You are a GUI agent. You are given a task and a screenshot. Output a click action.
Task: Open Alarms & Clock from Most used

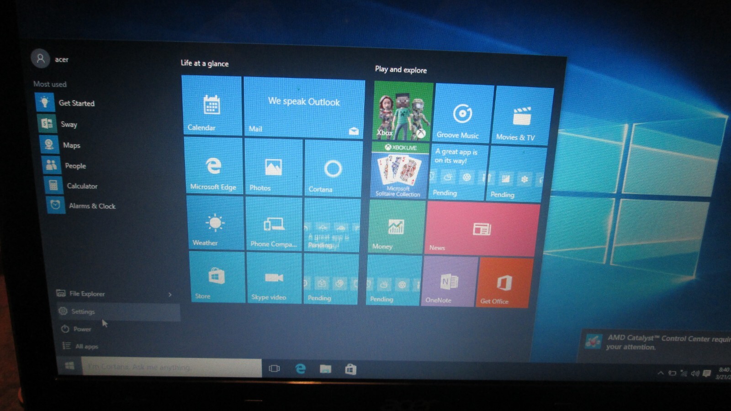coord(82,205)
